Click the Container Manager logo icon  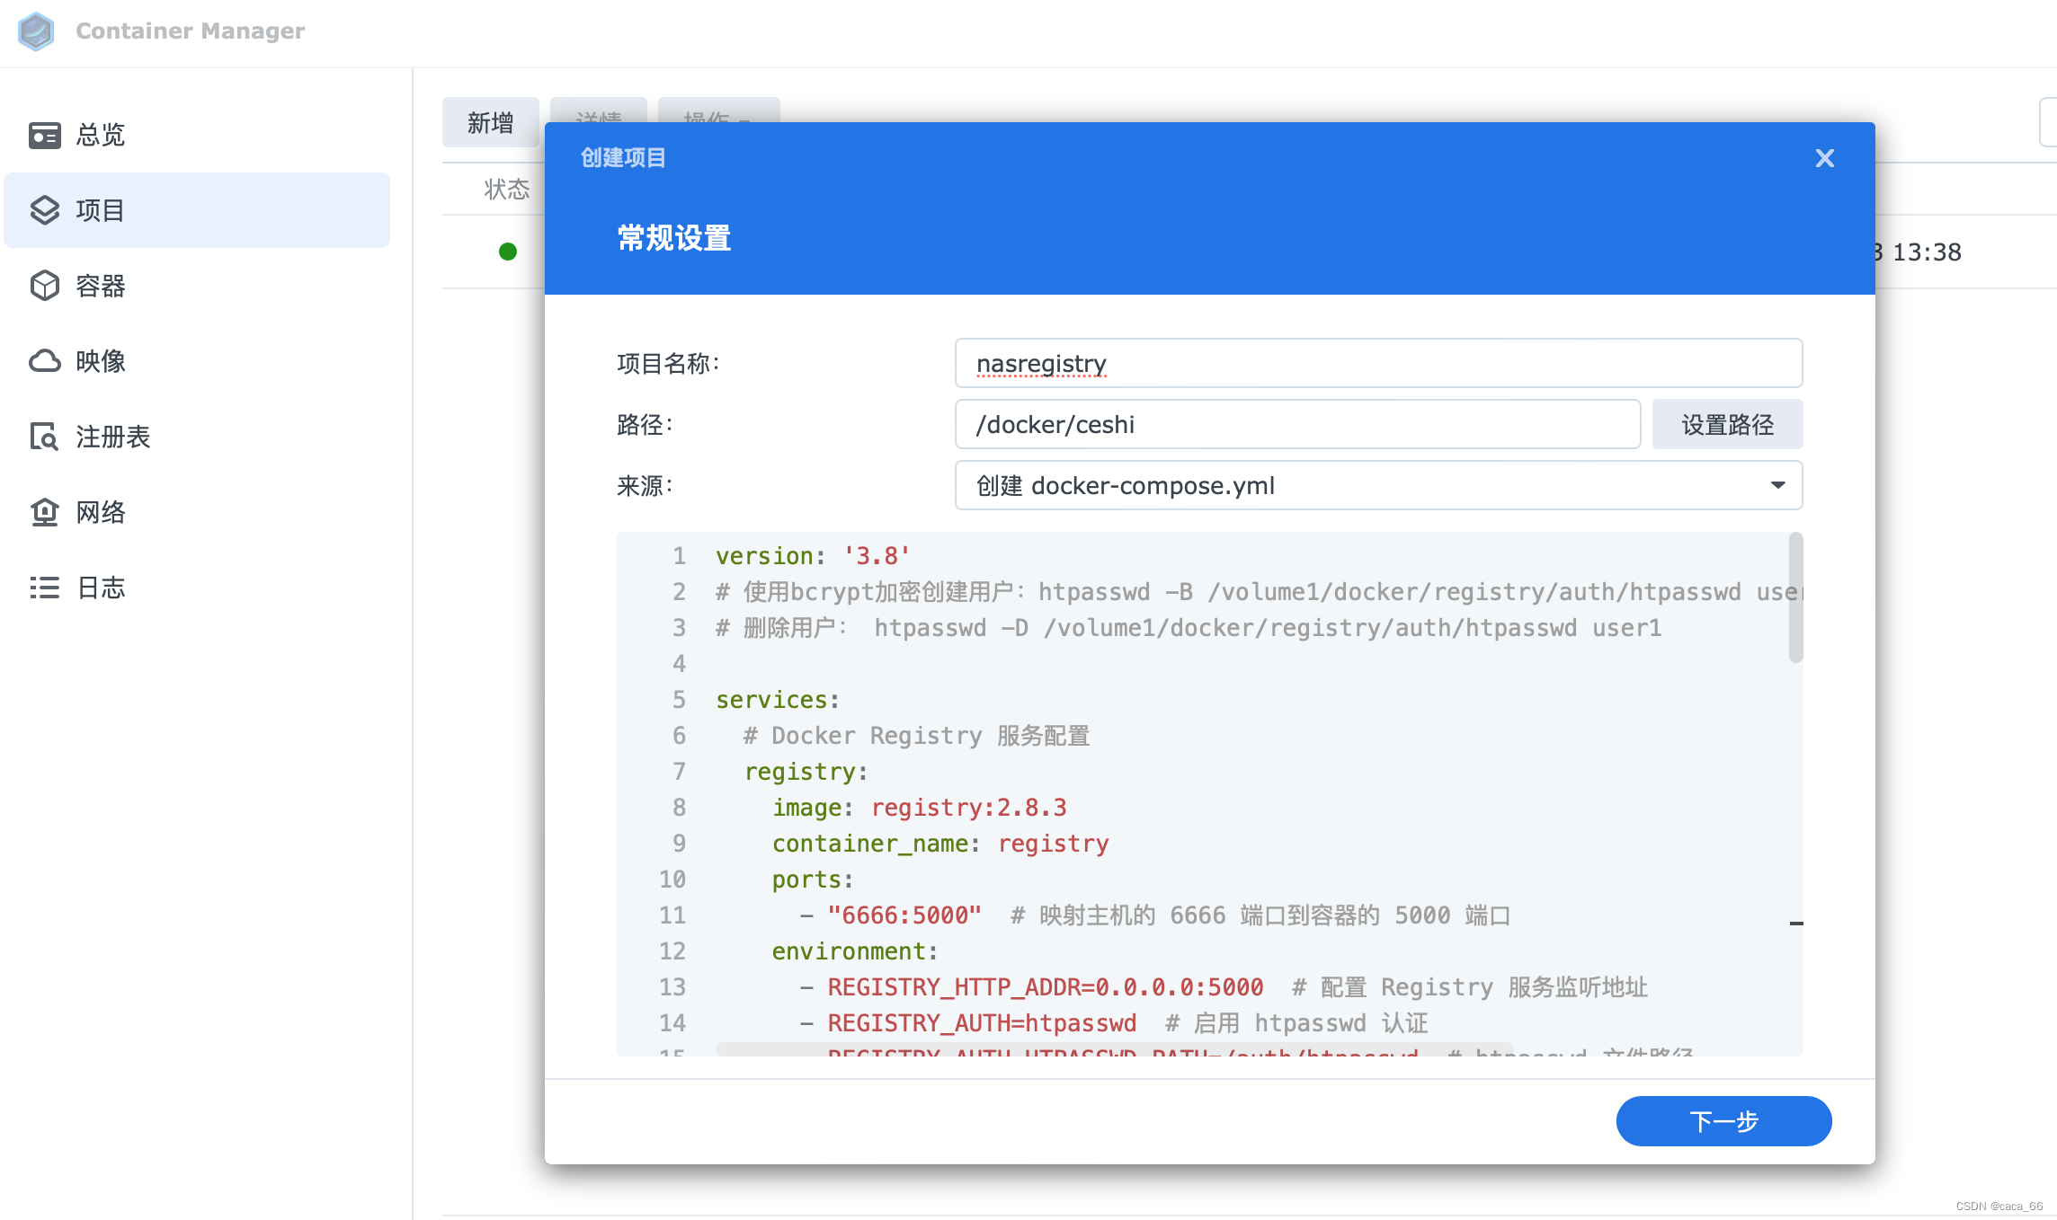[36, 31]
